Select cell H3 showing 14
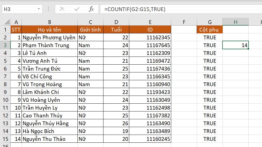262x147 pixels. point(235,45)
